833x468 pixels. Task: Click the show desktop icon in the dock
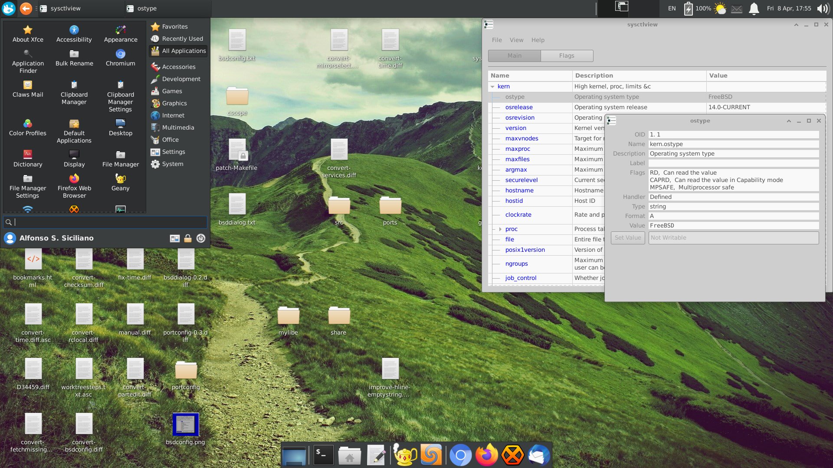click(x=294, y=455)
